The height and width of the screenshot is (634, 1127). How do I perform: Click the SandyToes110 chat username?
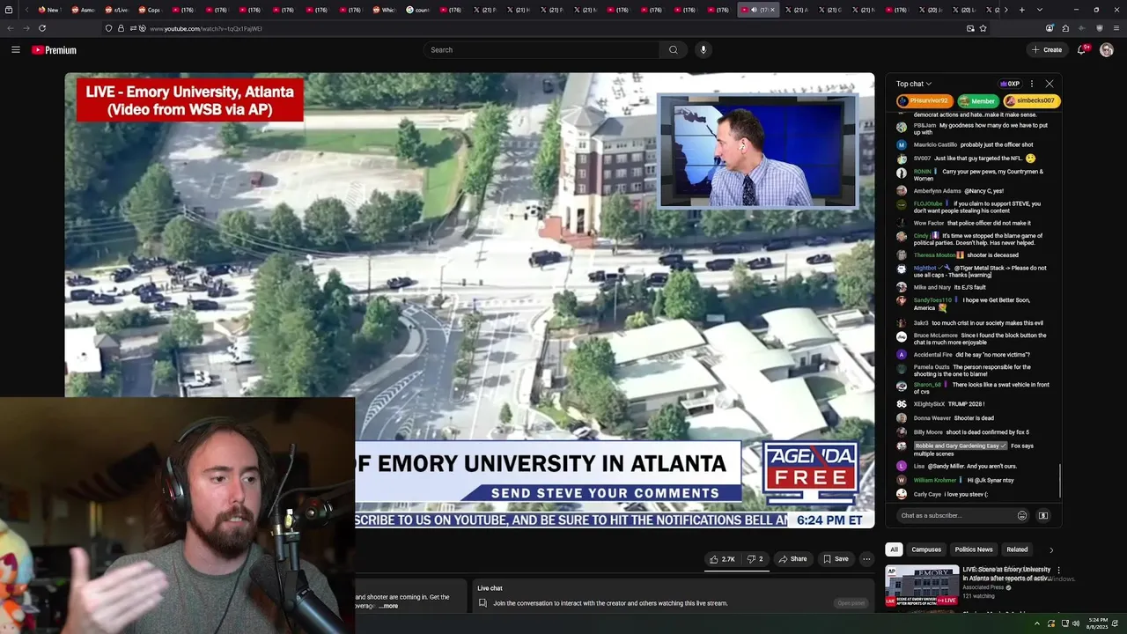(x=932, y=300)
